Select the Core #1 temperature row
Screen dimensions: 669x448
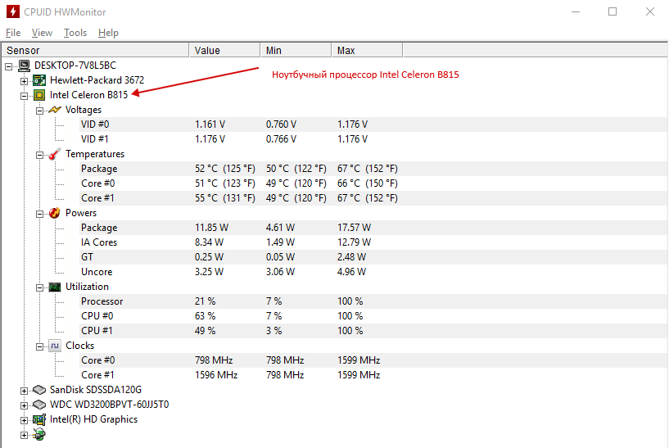coord(98,198)
